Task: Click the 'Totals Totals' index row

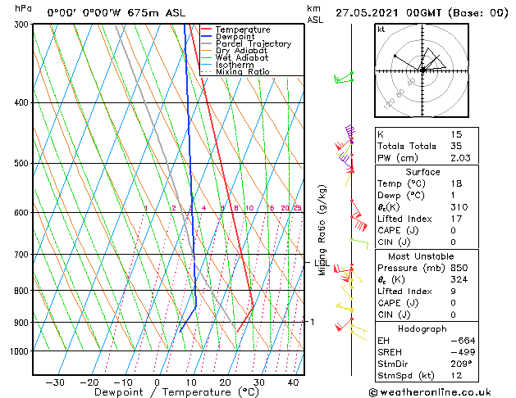Action: [x=427, y=146]
